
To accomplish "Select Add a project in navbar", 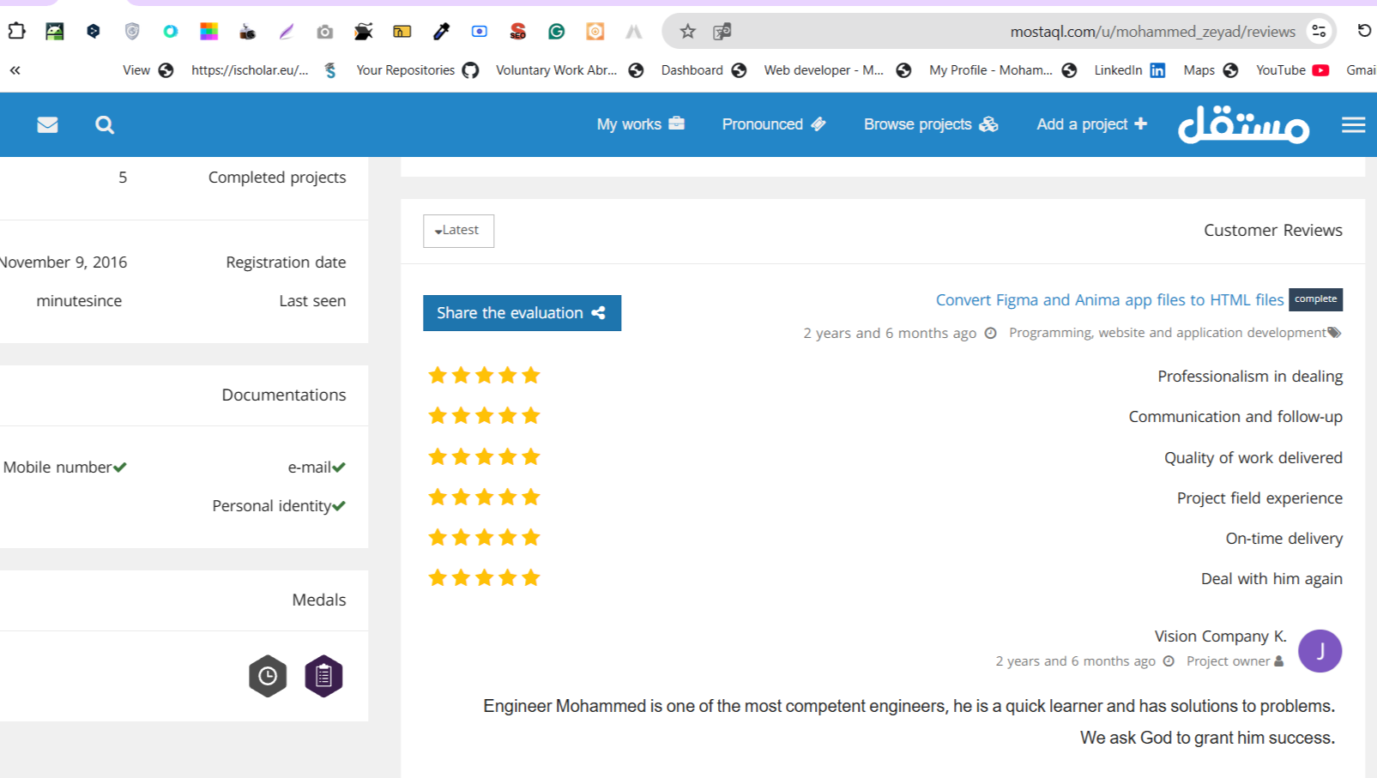I will 1090,124.
